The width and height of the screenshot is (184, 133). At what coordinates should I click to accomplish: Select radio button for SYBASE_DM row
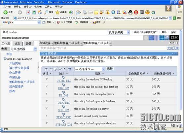pyautogui.click(x=47, y=123)
